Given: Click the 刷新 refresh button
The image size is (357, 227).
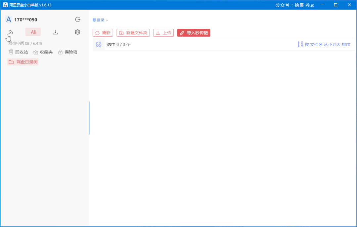Looking at the screenshot, I should (103, 33).
